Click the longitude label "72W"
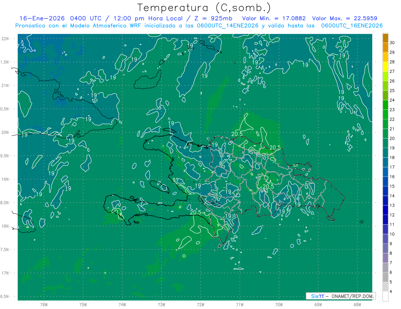The height and width of the screenshot is (309, 401). (x=200, y=305)
